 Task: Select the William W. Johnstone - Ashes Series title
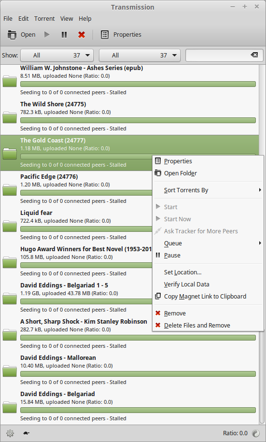(x=82, y=68)
